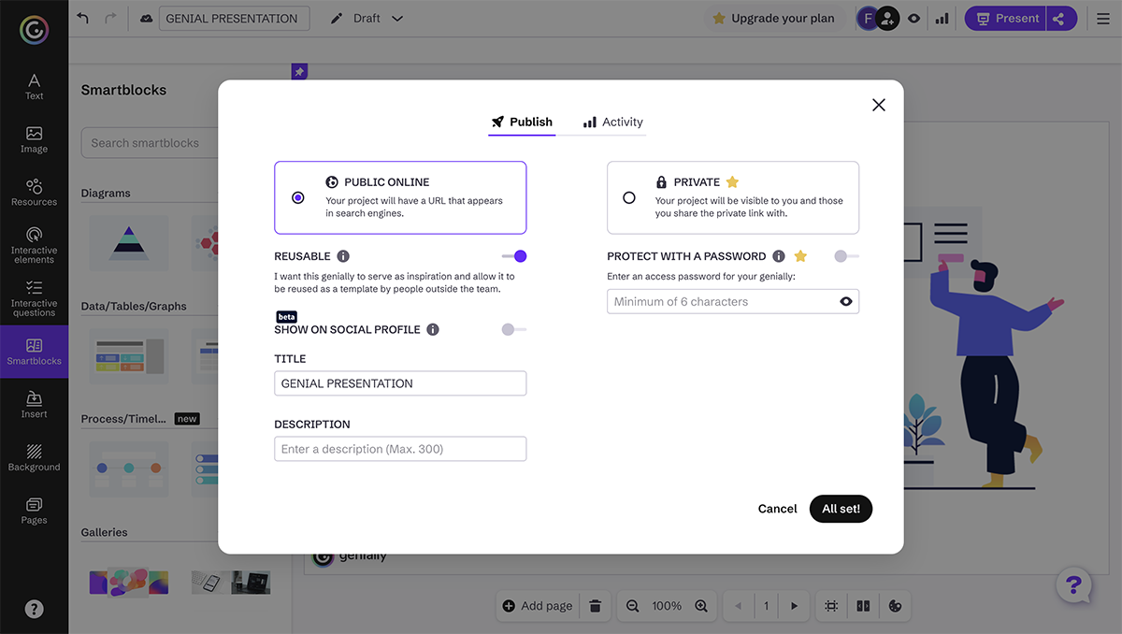Select the Smartblocks sidebar item
The width and height of the screenshot is (1122, 634).
point(34,352)
